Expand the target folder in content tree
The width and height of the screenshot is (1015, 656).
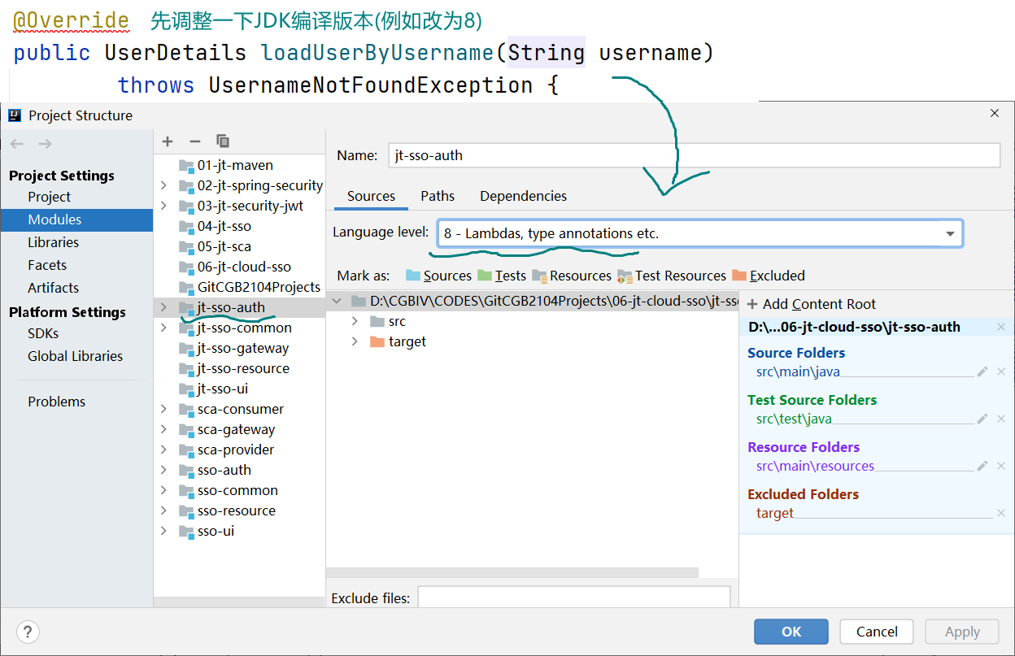(355, 341)
